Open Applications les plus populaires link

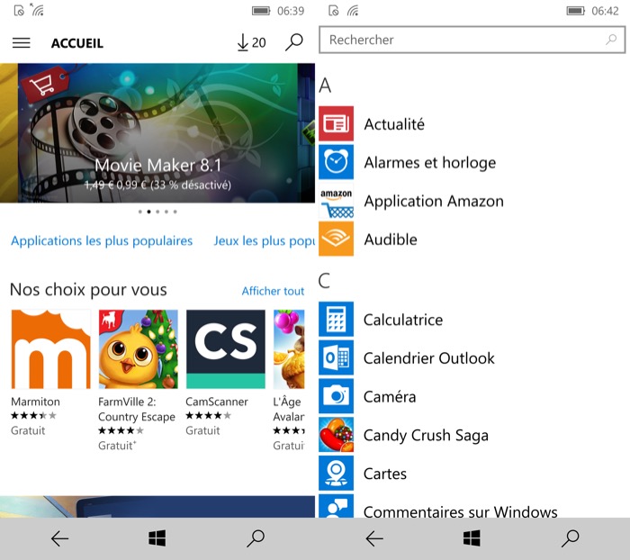pyautogui.click(x=102, y=240)
